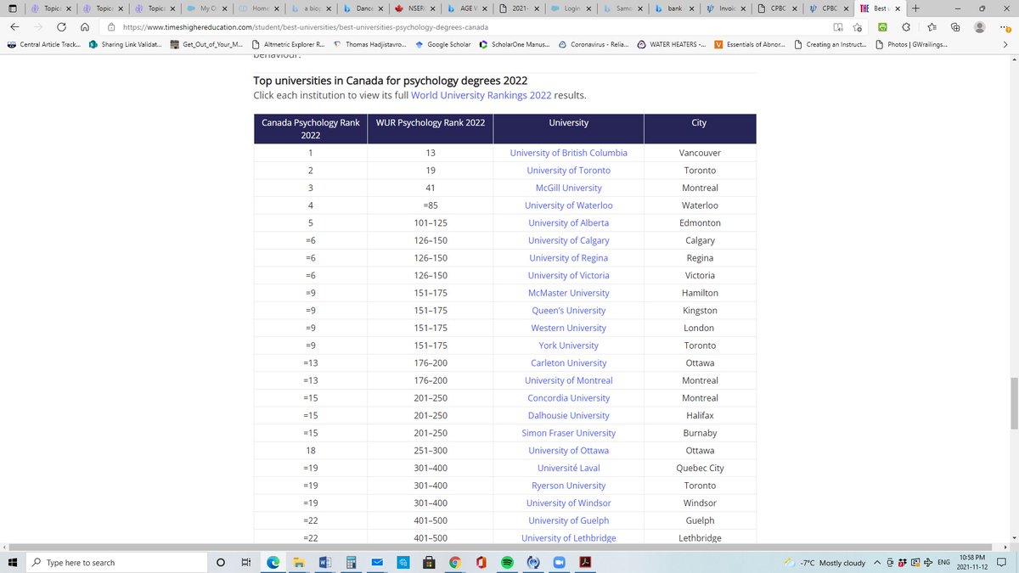Open World University Rankings 2022 link
The image size is (1019, 573).
pos(481,95)
